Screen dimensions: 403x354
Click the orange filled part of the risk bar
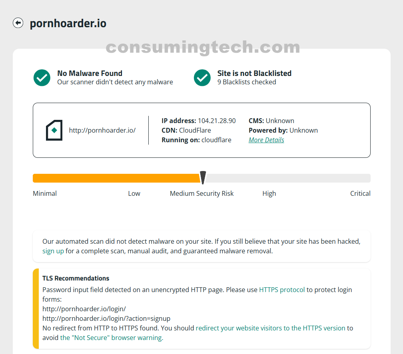pyautogui.click(x=116, y=178)
